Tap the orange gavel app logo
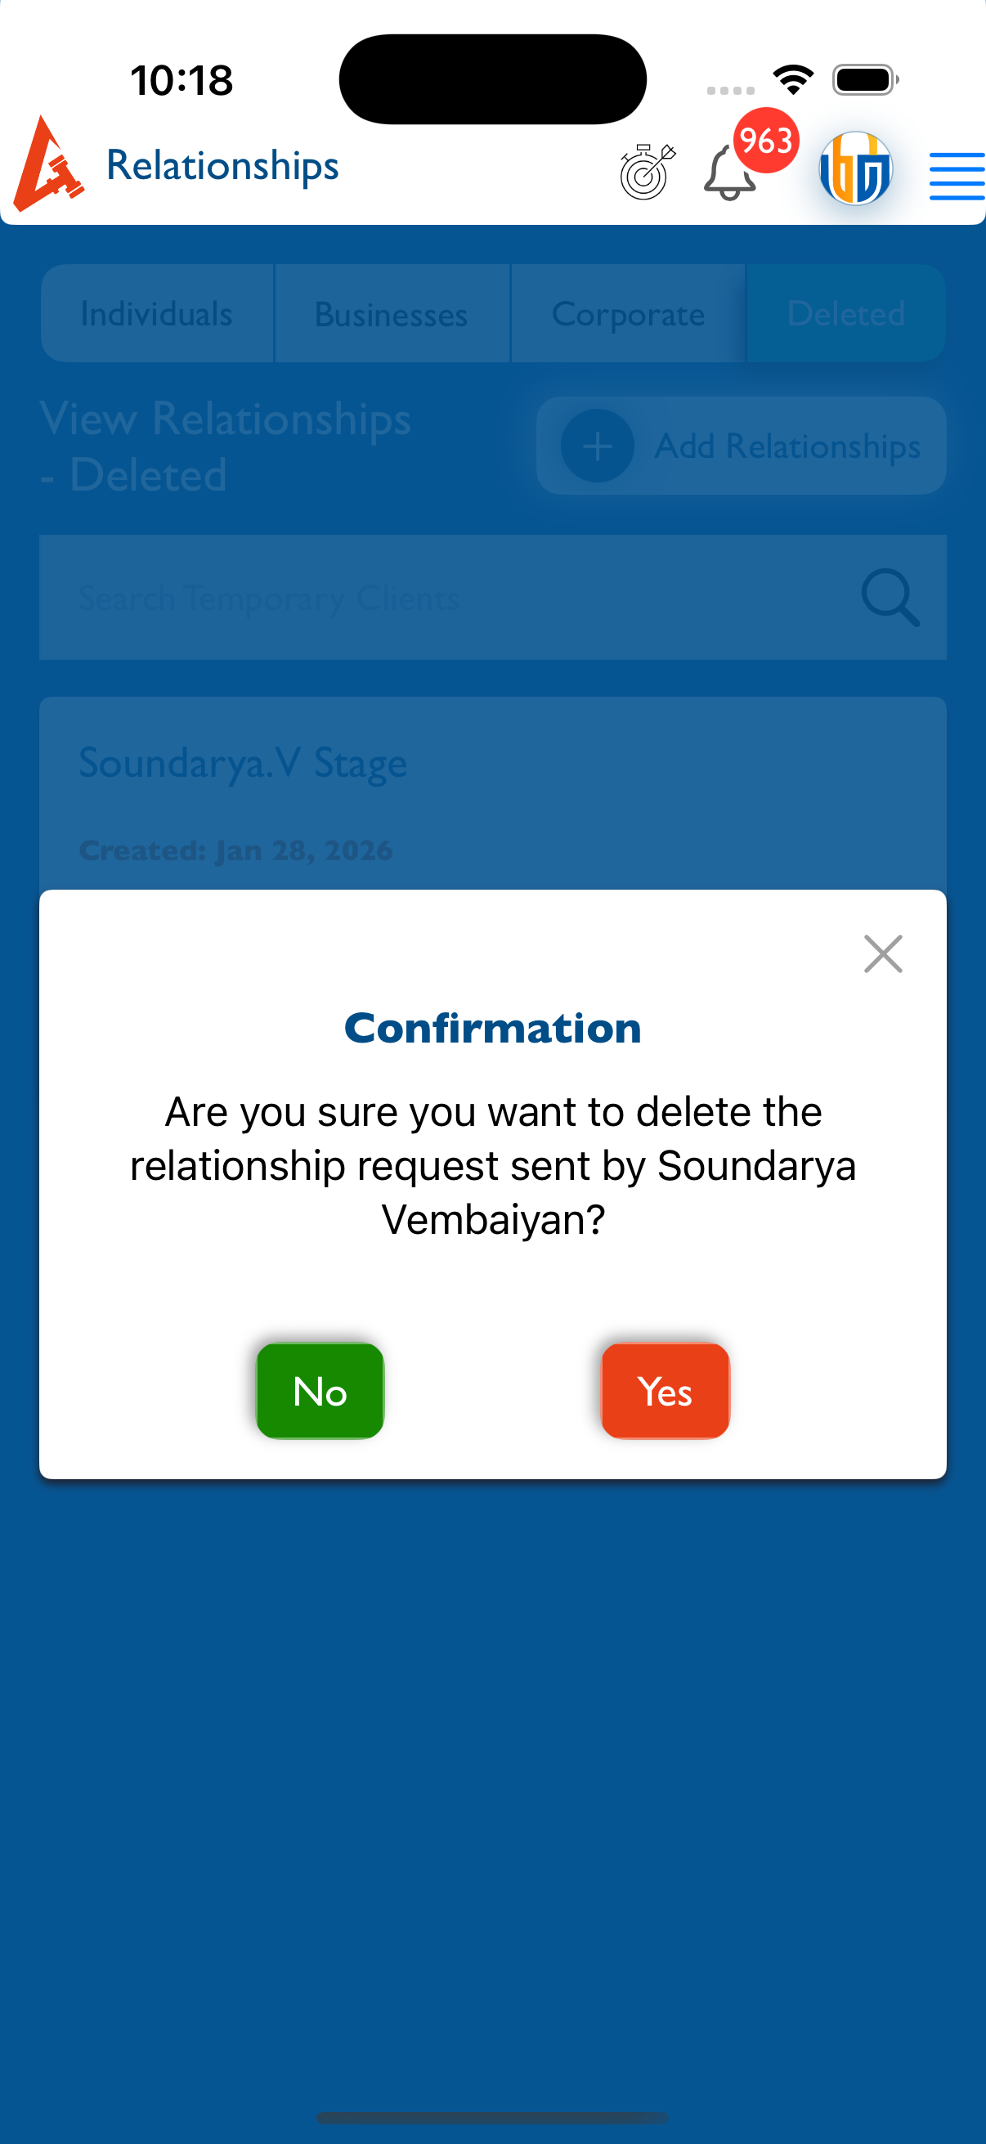The height and width of the screenshot is (2144, 986). click(48, 165)
